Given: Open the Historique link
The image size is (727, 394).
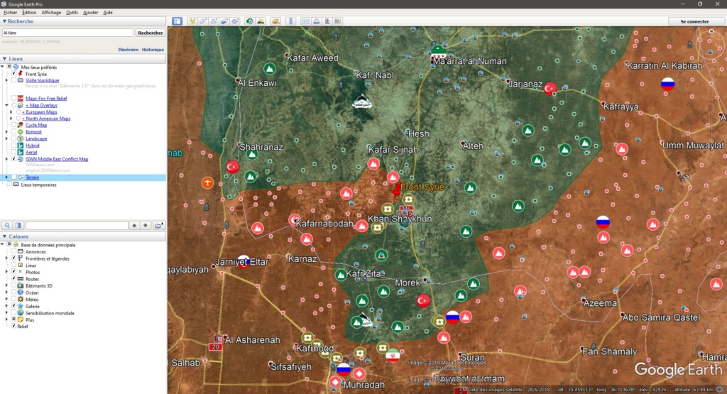Looking at the screenshot, I should point(153,50).
